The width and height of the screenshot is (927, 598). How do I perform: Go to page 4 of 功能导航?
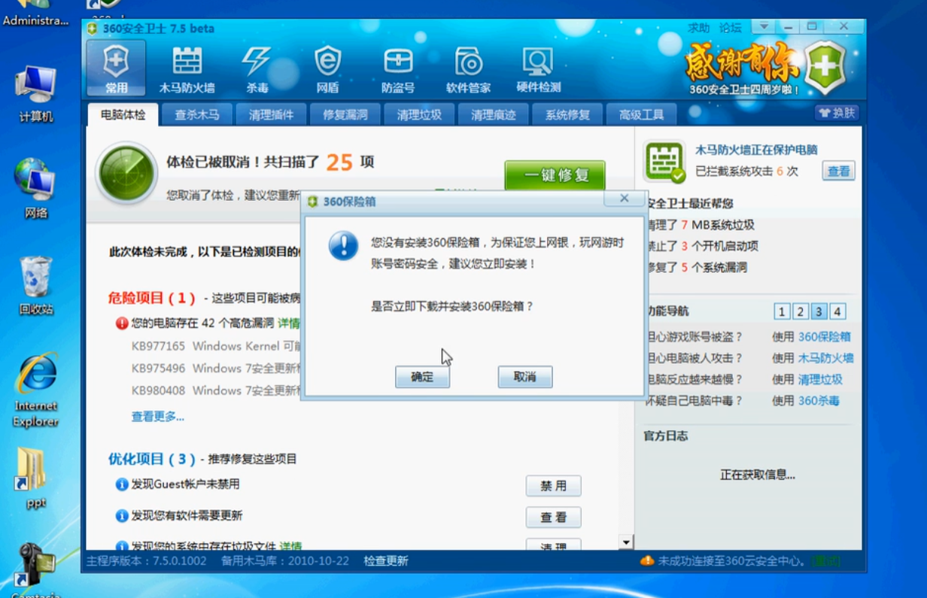837,311
